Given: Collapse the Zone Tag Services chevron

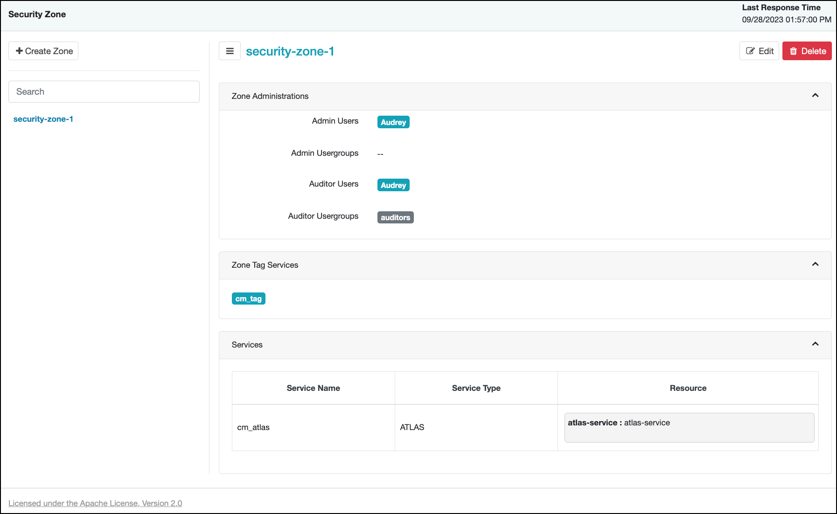Looking at the screenshot, I should (815, 264).
